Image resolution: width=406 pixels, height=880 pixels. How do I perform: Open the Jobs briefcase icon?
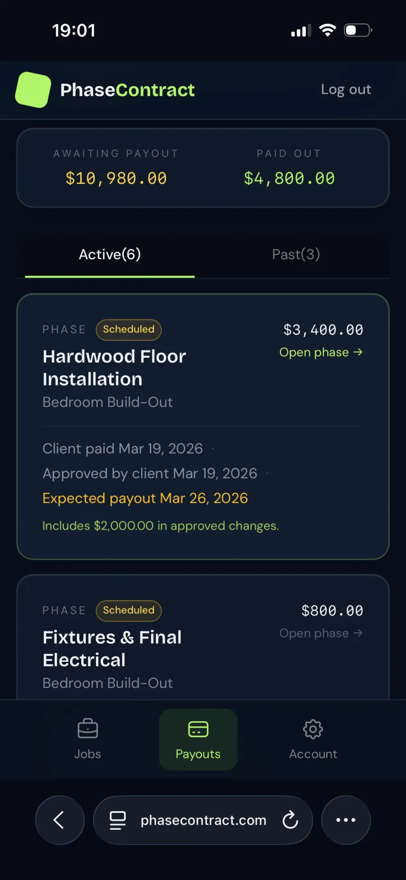coord(88,729)
